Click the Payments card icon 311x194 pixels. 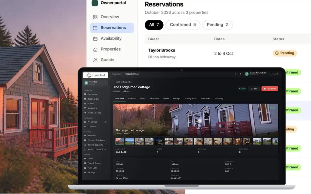(85, 136)
